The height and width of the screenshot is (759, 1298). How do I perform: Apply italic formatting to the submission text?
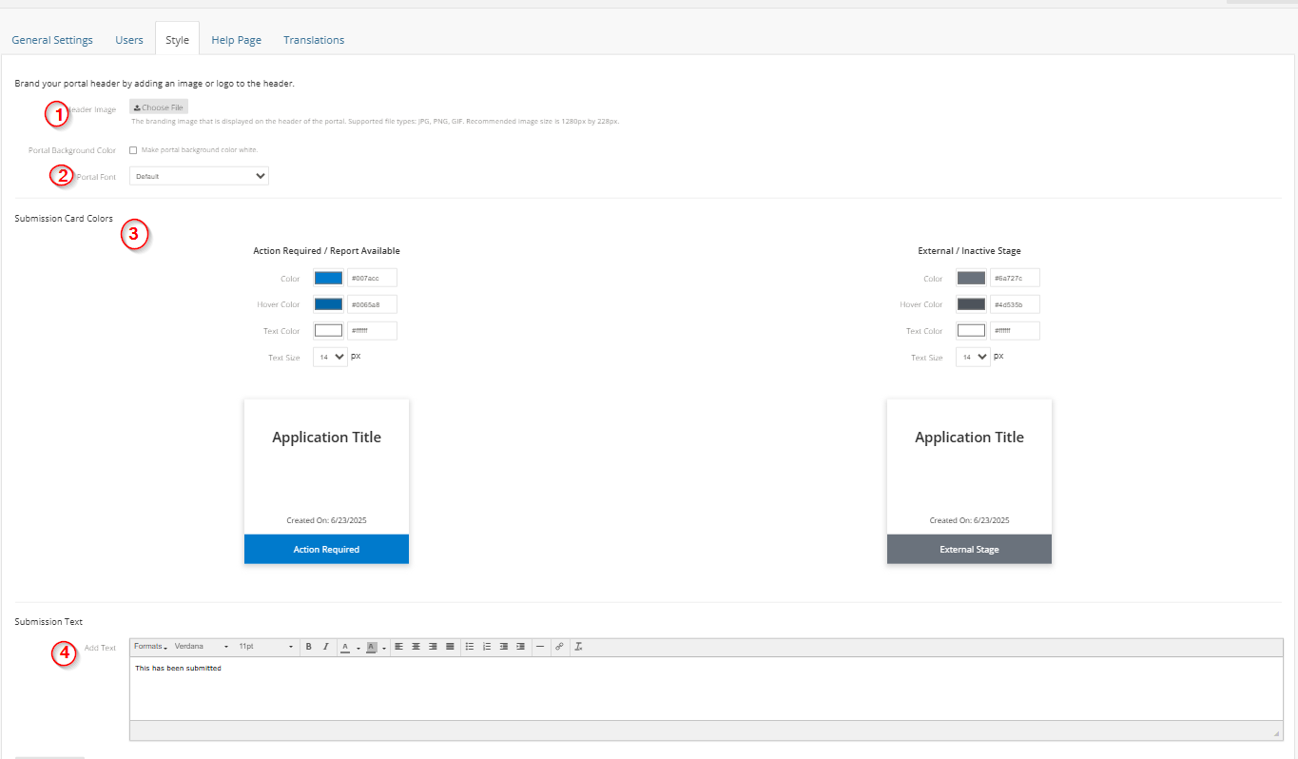click(326, 647)
